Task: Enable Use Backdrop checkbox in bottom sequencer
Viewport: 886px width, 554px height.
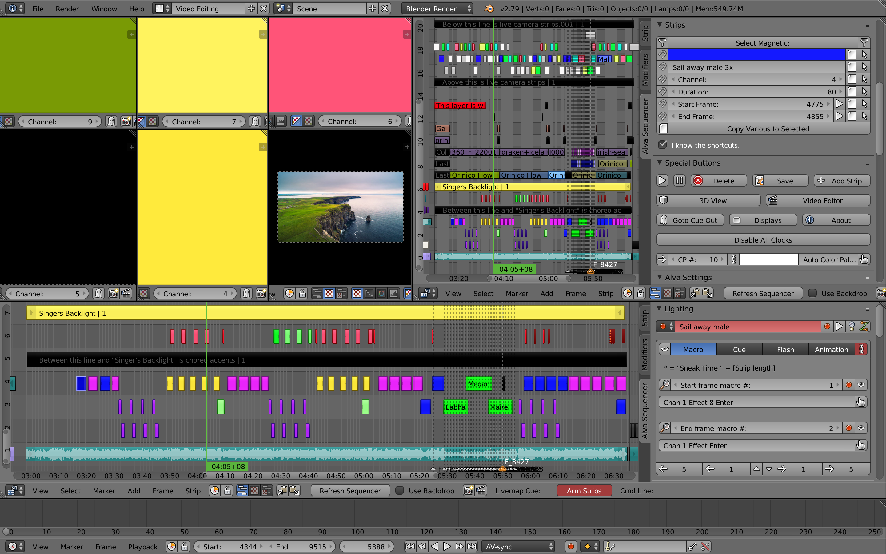Action: click(x=400, y=491)
